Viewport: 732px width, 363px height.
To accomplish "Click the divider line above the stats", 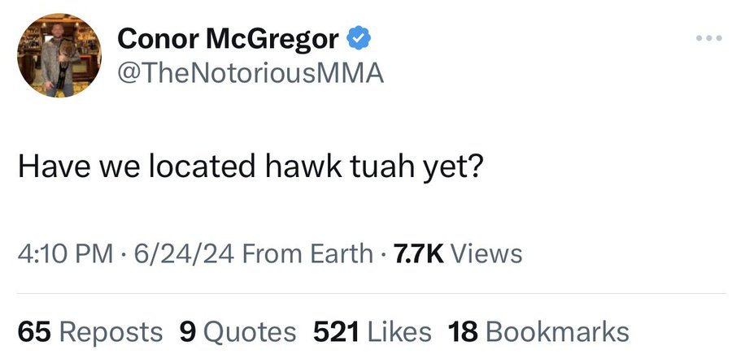I will [x=372, y=294].
